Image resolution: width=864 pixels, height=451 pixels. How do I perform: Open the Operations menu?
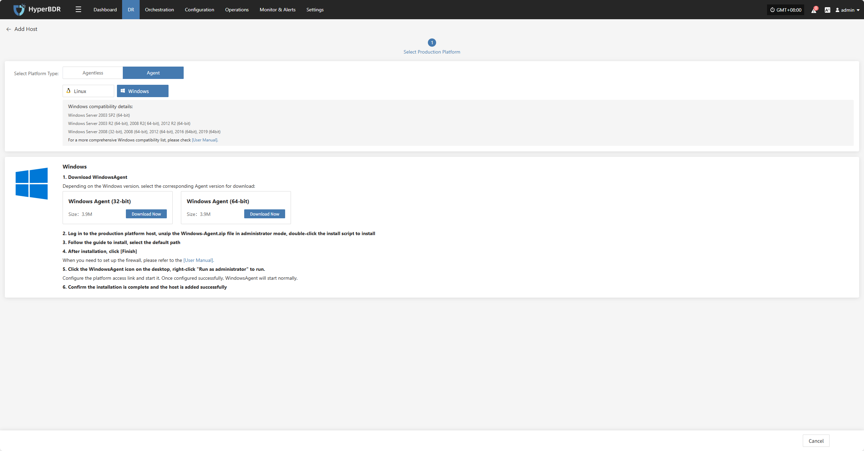pos(237,10)
